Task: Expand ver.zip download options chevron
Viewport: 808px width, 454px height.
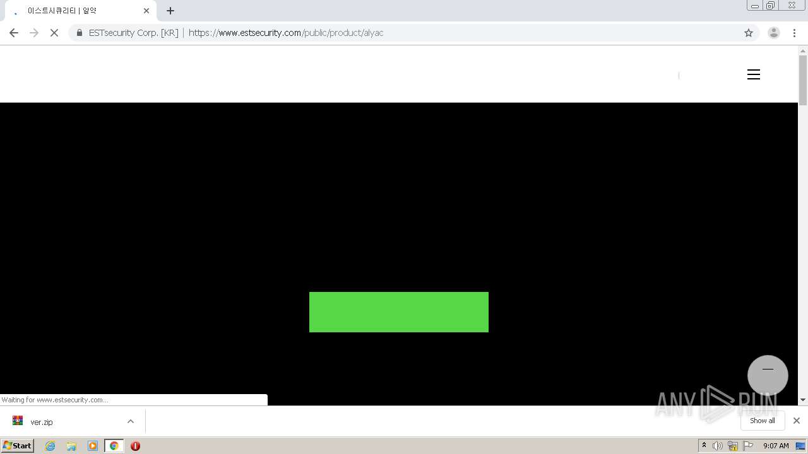Action: 131,421
